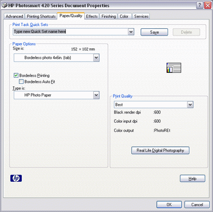This screenshot has height=212, width=213.
Task: Uncheck the Borderless Printing checkbox
Action: click(16, 75)
